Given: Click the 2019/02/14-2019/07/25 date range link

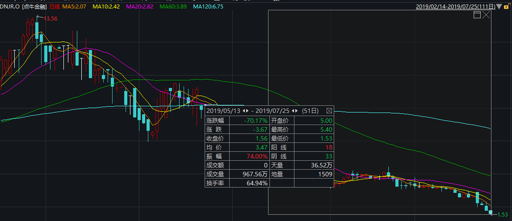Looking at the screenshot, I should click(456, 7).
